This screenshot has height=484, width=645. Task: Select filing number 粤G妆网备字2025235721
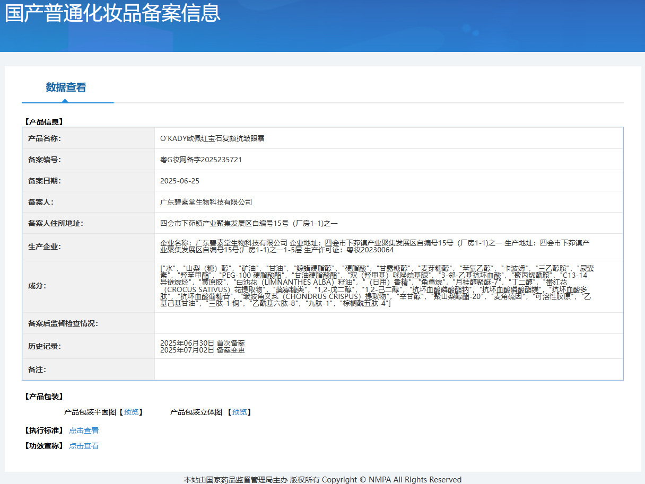tap(201, 160)
